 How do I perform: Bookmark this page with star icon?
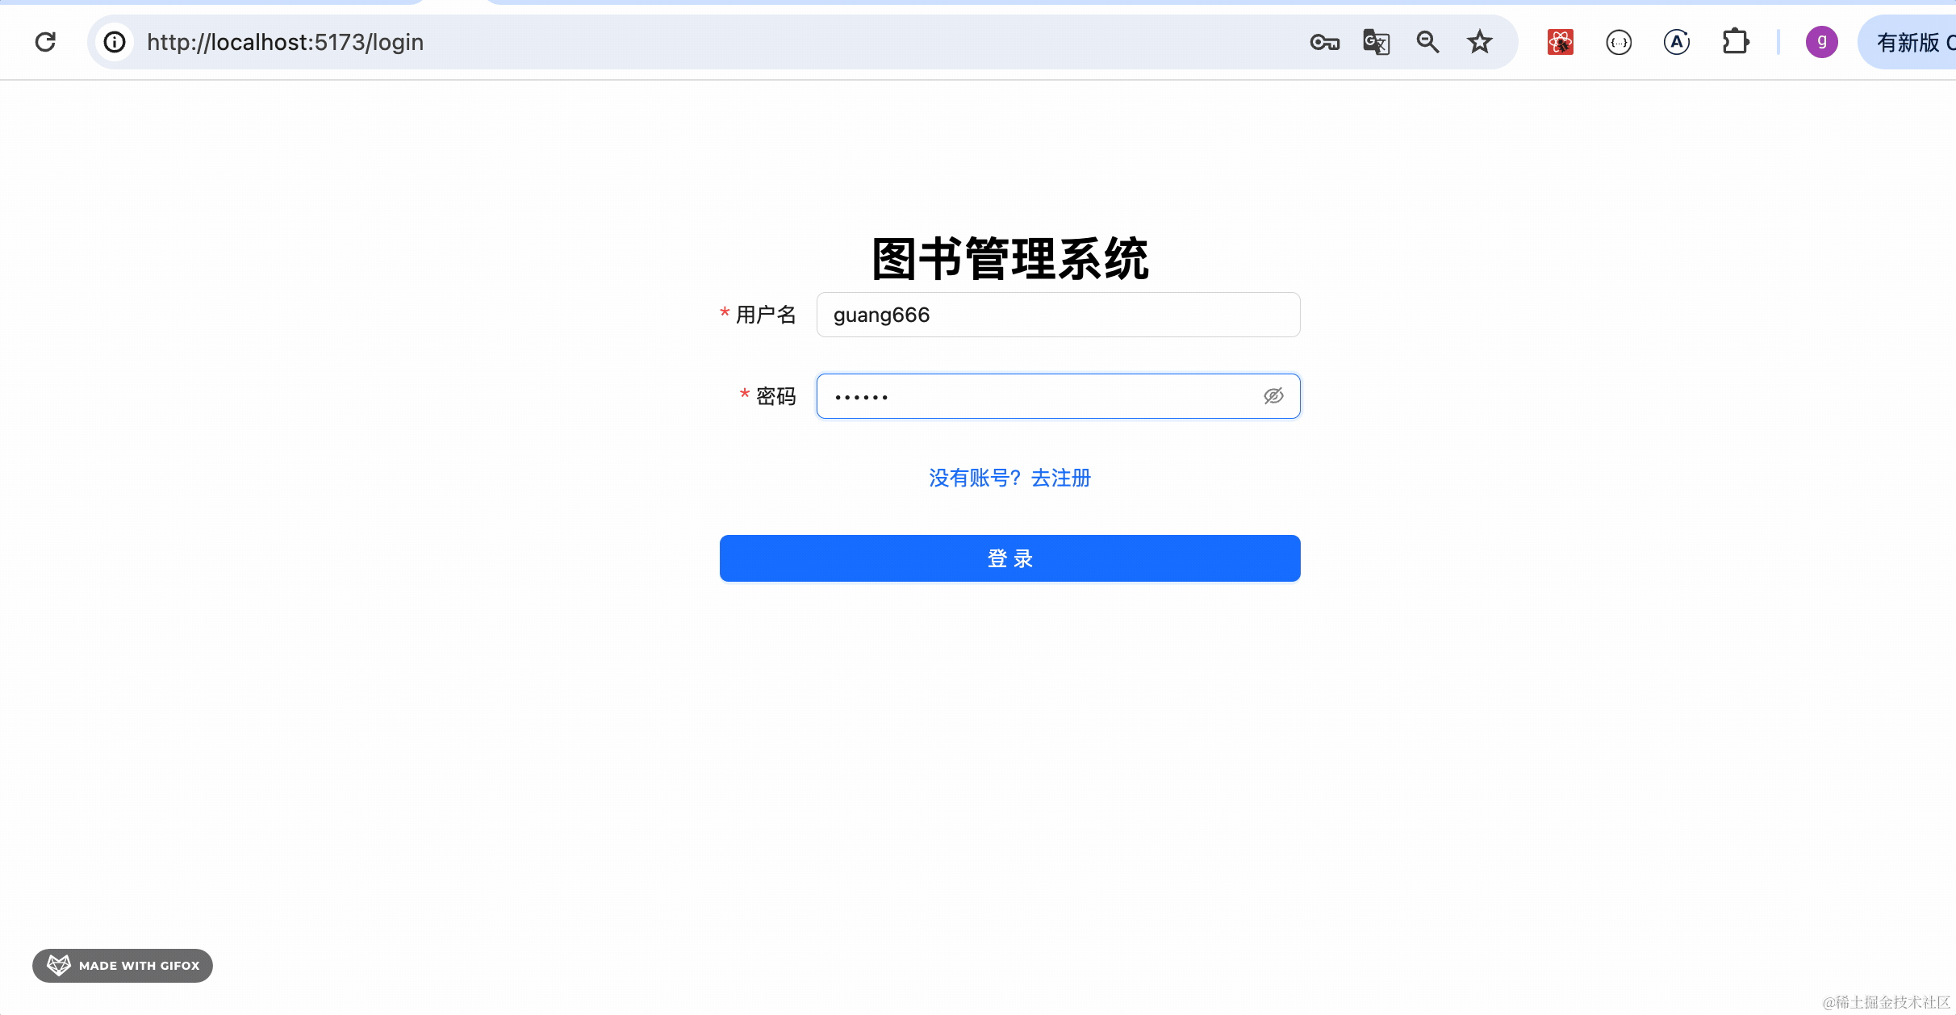1479,42
